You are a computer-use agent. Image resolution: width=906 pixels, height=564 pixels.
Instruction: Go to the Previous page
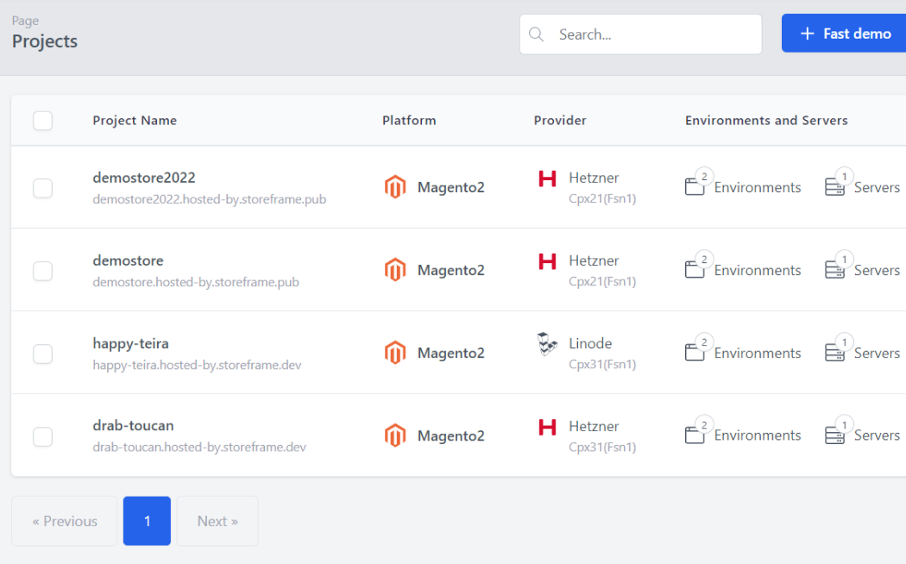point(65,521)
